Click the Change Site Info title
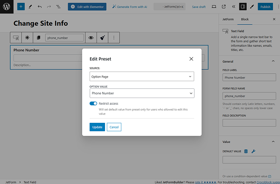The image size is (280, 184). [41, 23]
